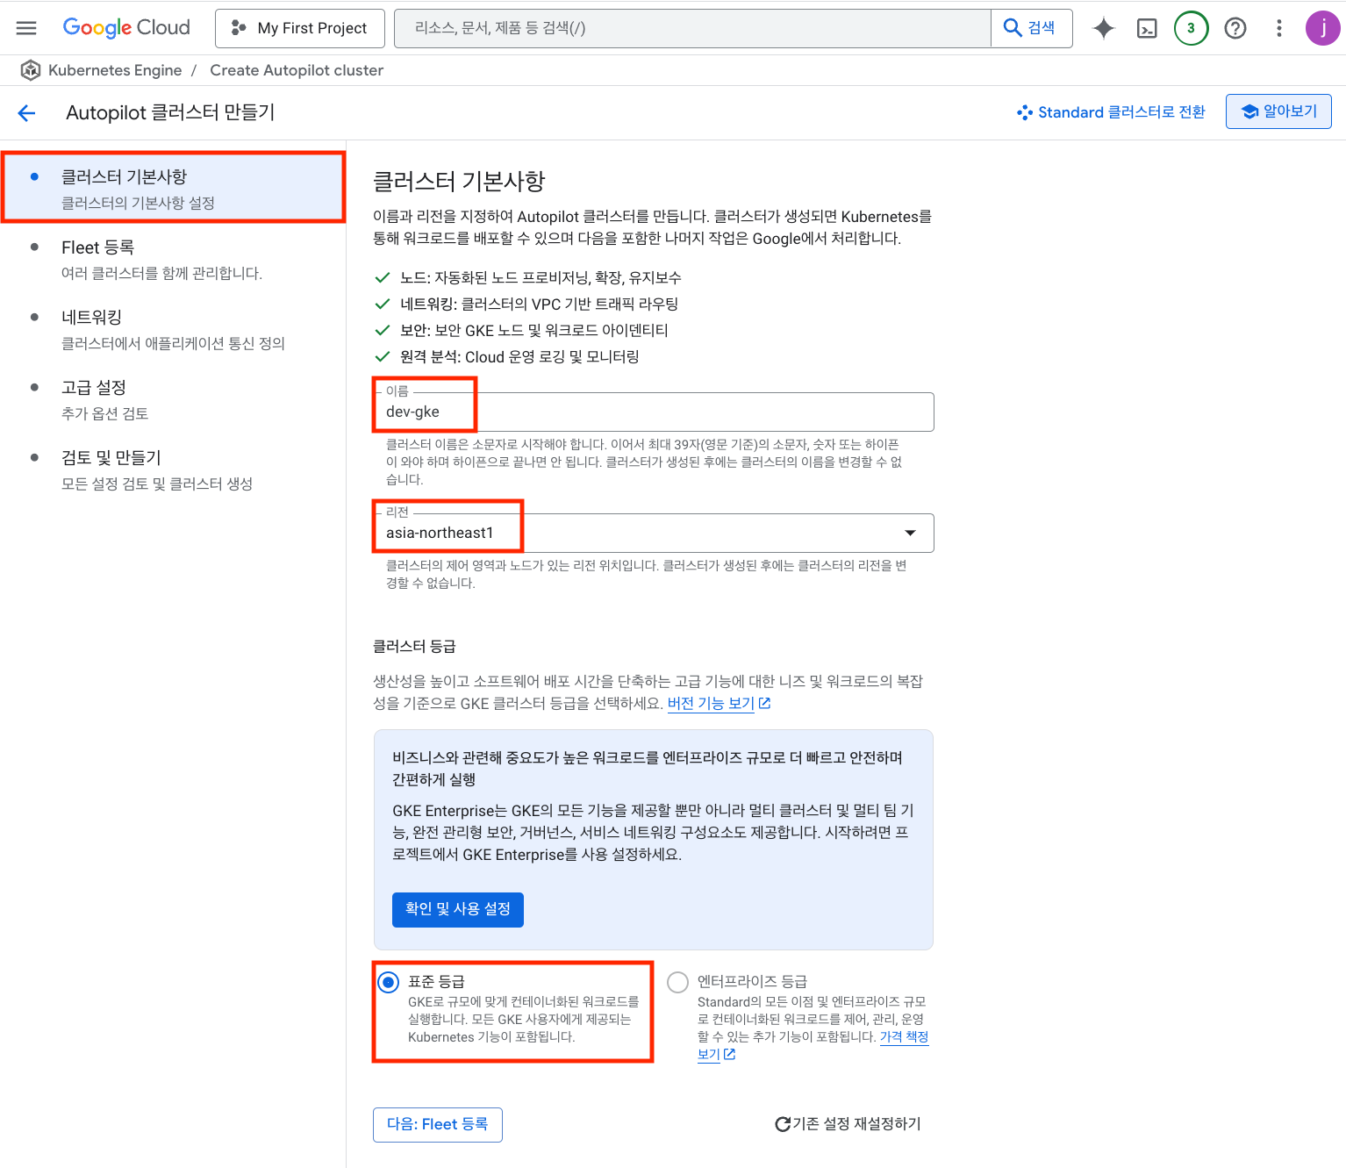Open the three-dot settings menu
Screen dimensions: 1346x1168
[1279, 28]
